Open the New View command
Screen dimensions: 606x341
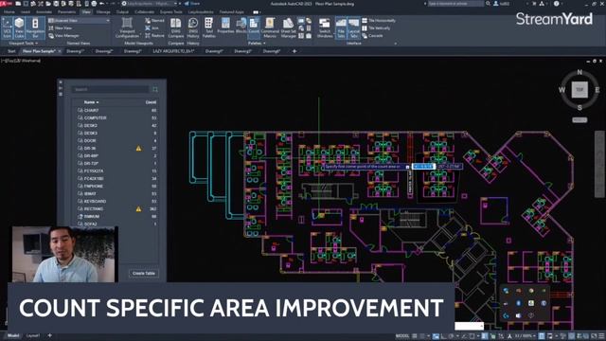pos(61,28)
